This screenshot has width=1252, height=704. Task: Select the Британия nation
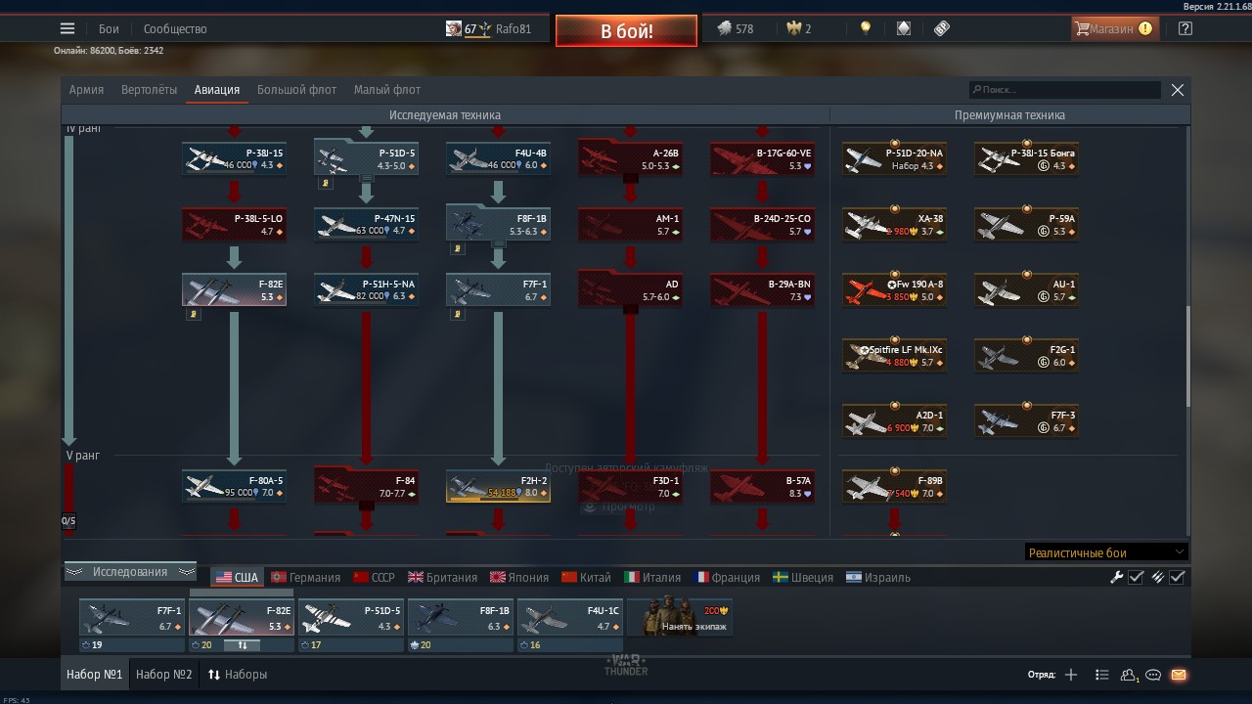[x=442, y=577]
